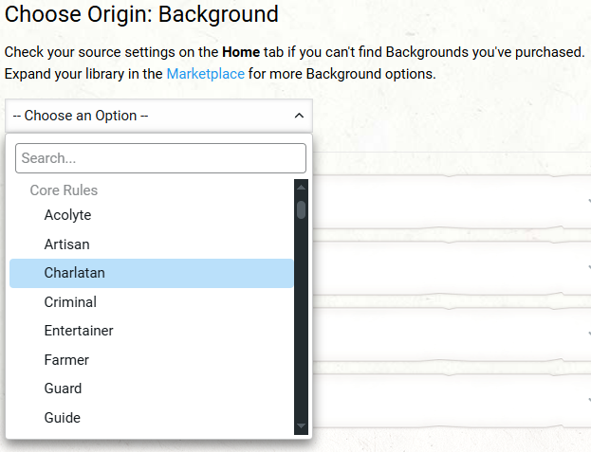The image size is (591, 452).
Task: Click the Core Rules group header
Action: pyautogui.click(x=64, y=190)
